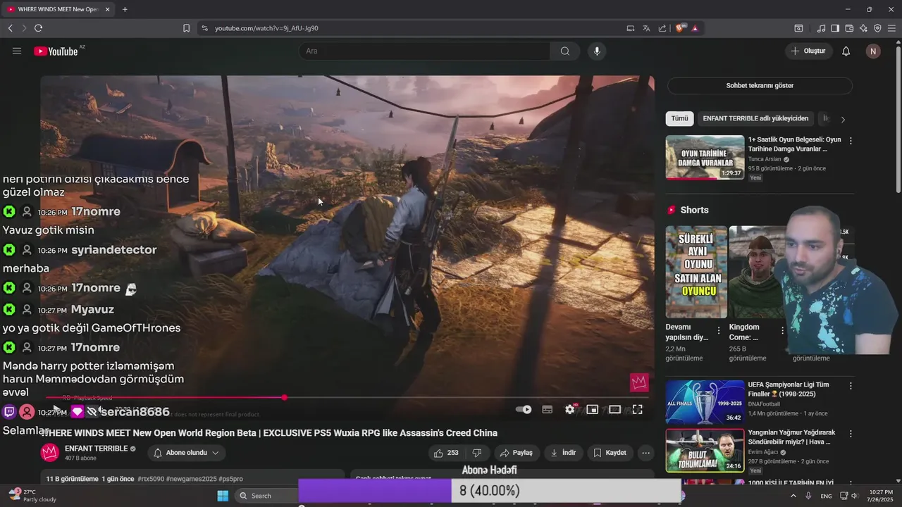
Task: Click the address bar URL field
Action: [409, 28]
